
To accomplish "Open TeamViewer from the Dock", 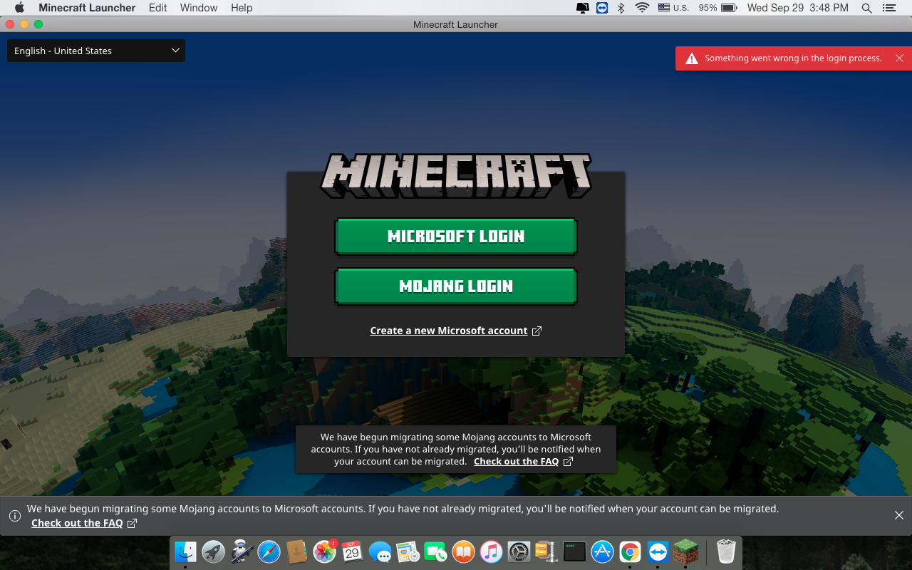I will click(658, 551).
